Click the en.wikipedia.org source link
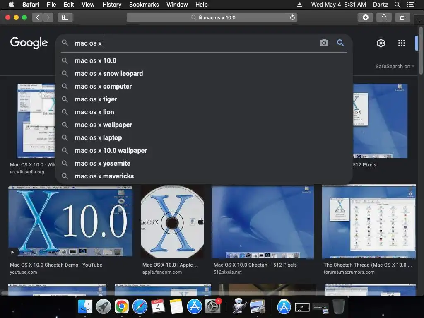This screenshot has width=424, height=318. [x=27, y=172]
